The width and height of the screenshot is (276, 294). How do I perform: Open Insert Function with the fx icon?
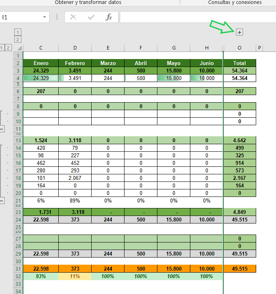(x=109, y=17)
